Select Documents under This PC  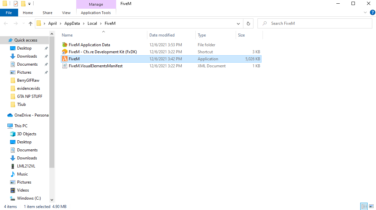coord(27,150)
